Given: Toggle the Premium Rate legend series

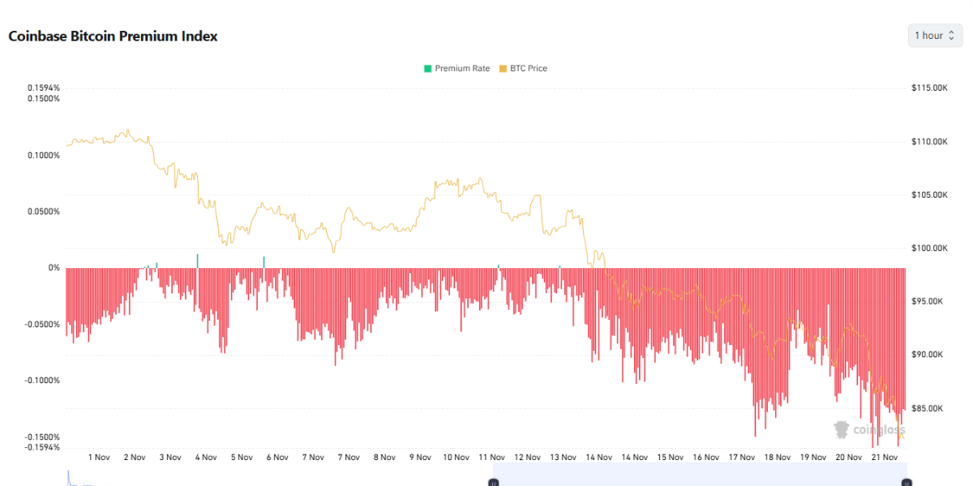Looking at the screenshot, I should click(456, 68).
